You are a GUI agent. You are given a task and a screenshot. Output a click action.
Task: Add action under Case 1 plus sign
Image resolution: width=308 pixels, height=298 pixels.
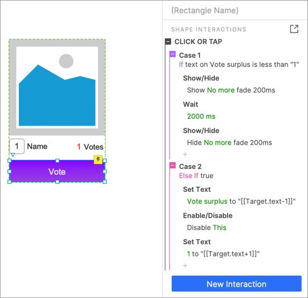(x=185, y=154)
